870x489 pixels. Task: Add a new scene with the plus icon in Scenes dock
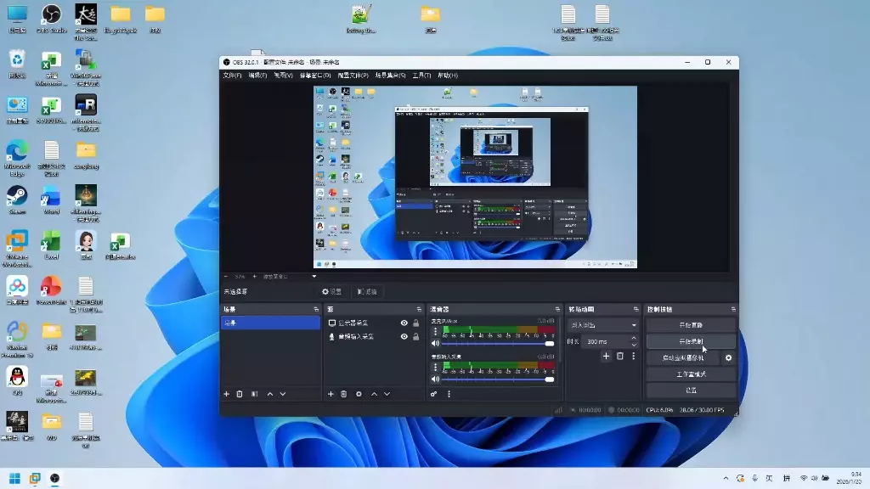tap(226, 394)
